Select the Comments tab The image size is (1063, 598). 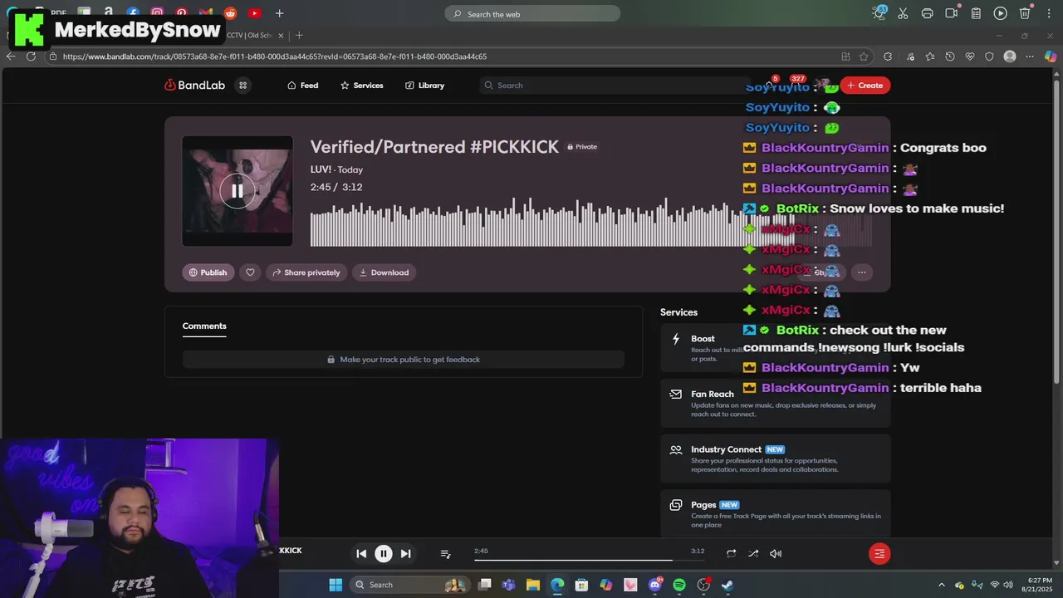click(204, 326)
